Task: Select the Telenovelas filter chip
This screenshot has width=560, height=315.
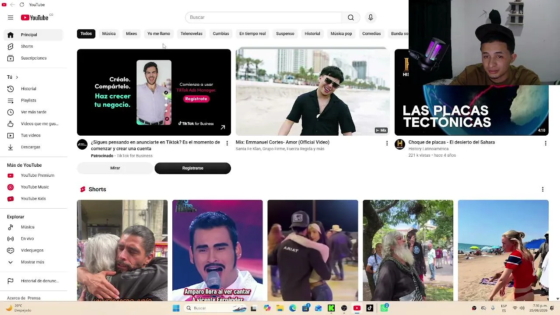Action: (x=192, y=34)
